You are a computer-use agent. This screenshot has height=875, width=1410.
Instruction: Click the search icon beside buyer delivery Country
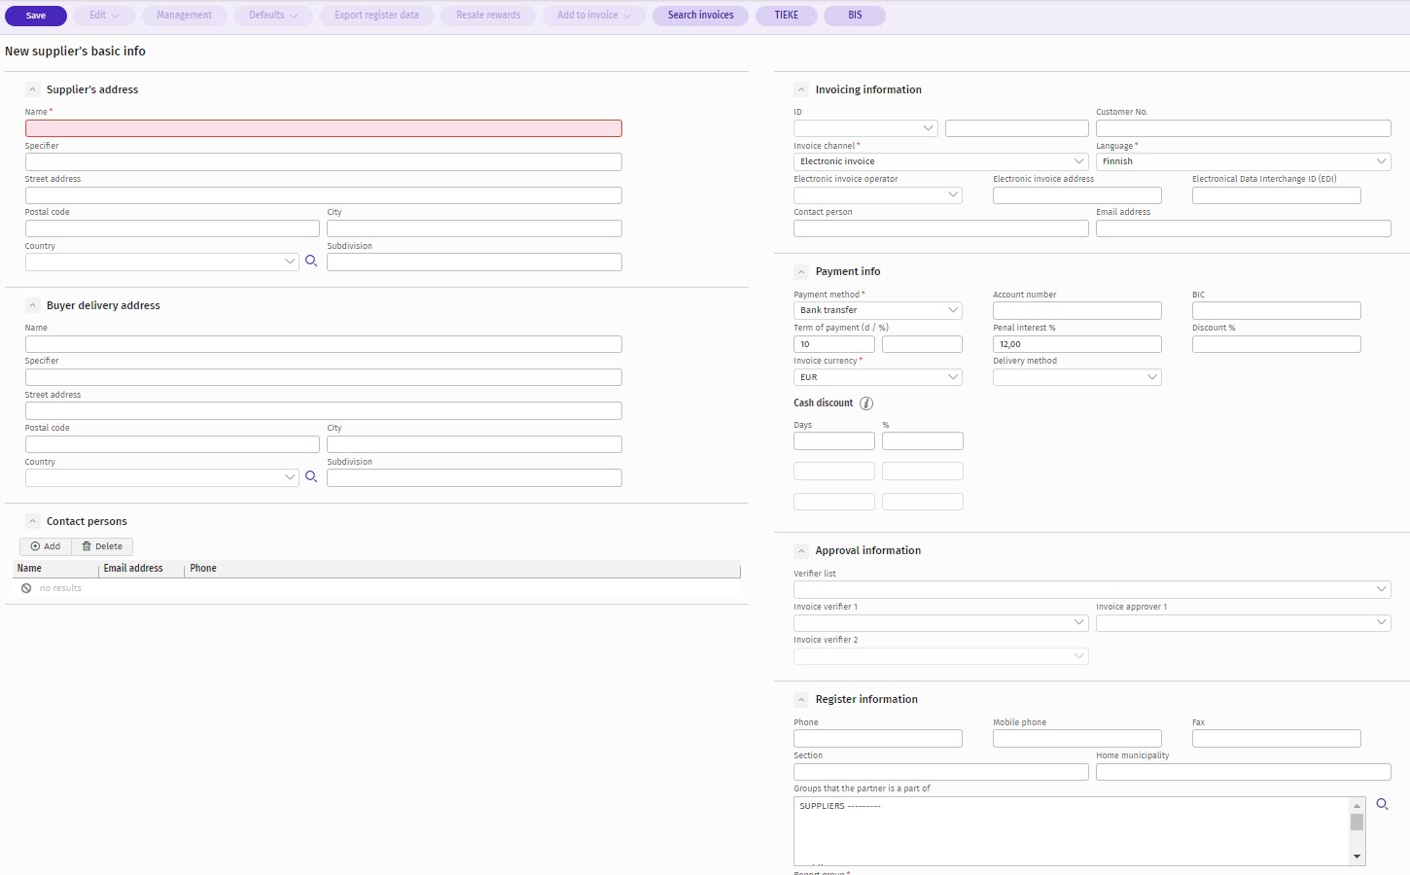[311, 477]
